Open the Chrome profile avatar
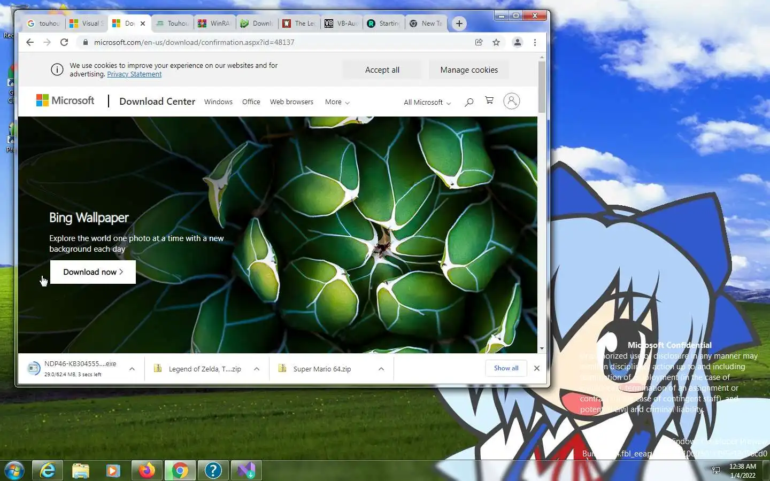 pos(517,42)
